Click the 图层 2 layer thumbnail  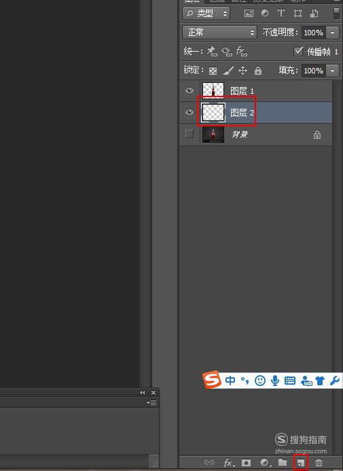pos(213,113)
